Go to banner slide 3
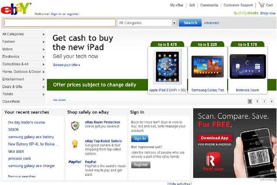277x185 pixels. (264, 102)
